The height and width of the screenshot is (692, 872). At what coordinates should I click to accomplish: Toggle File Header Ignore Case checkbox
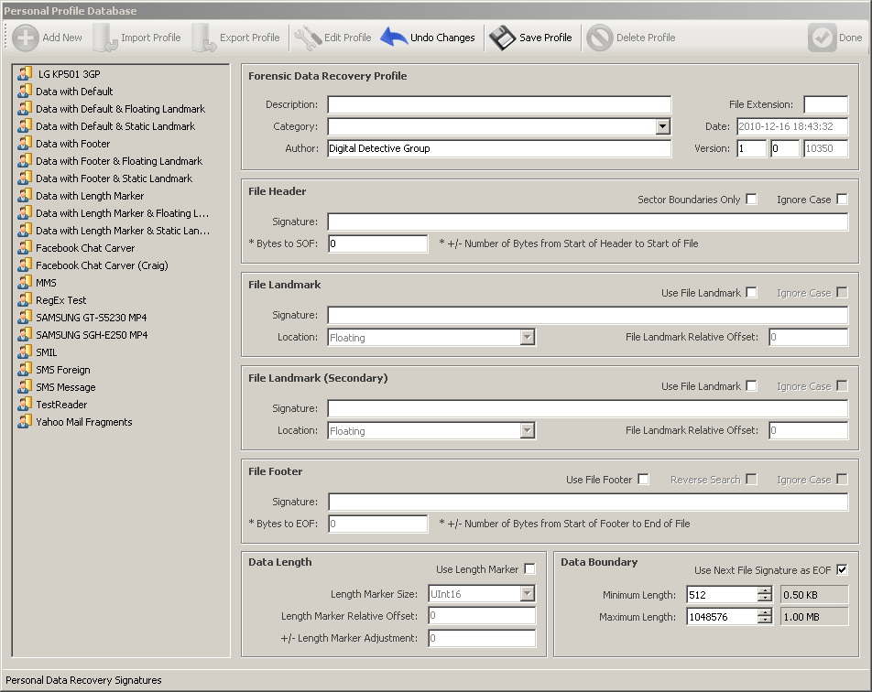[842, 199]
